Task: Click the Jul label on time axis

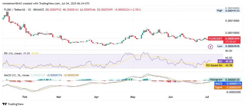Action: pos(207,97)
